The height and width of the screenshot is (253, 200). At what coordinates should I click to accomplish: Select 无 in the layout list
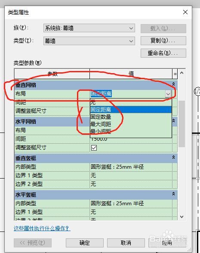click(131, 102)
